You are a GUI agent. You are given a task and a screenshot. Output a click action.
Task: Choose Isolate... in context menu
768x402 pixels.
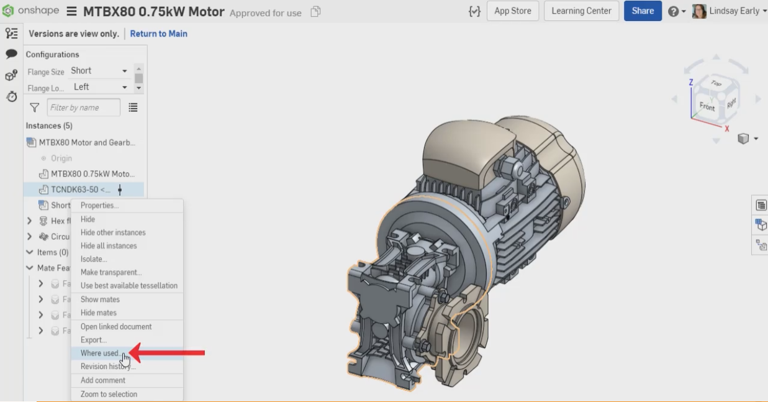pyautogui.click(x=127, y=259)
